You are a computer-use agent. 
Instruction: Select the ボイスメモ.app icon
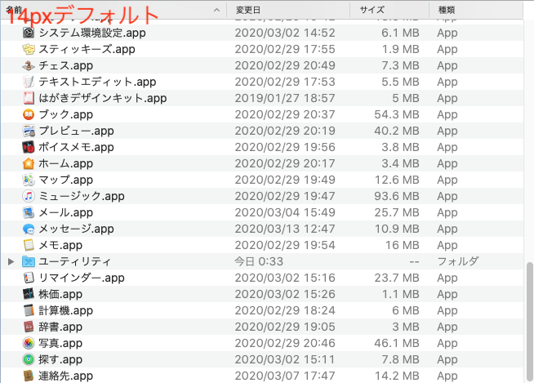tap(29, 147)
